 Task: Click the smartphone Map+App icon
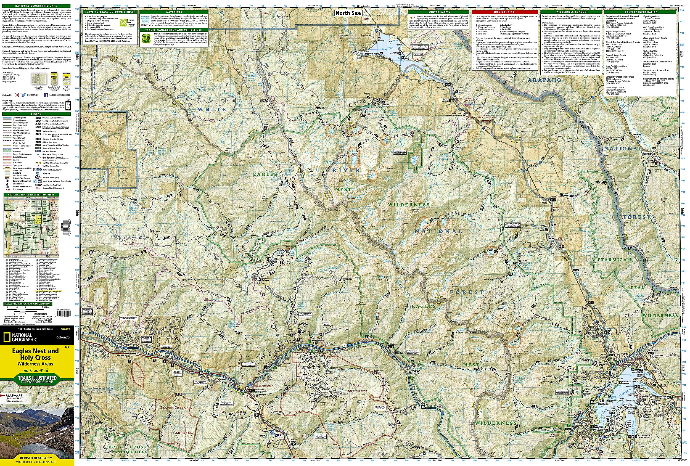pyautogui.click(x=68, y=105)
